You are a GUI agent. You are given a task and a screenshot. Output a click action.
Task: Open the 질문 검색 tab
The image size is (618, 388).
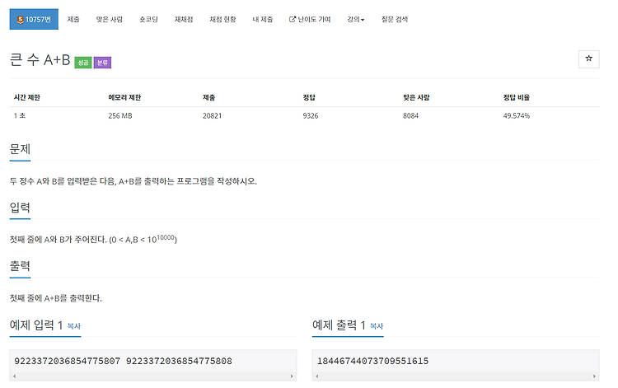(x=395, y=19)
